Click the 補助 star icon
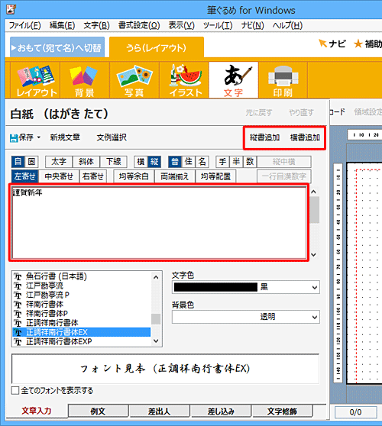This screenshot has height=426, width=382. [358, 44]
